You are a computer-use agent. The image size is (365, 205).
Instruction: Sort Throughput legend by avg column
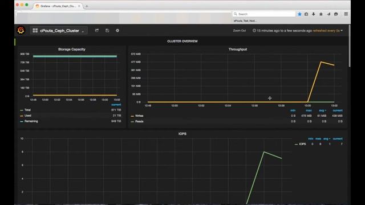pos(322,110)
